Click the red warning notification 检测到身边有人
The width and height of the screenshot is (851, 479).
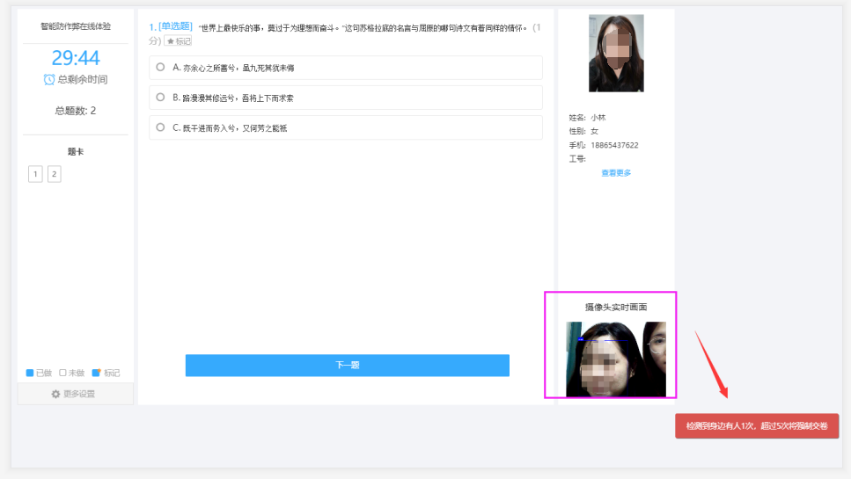tap(757, 426)
